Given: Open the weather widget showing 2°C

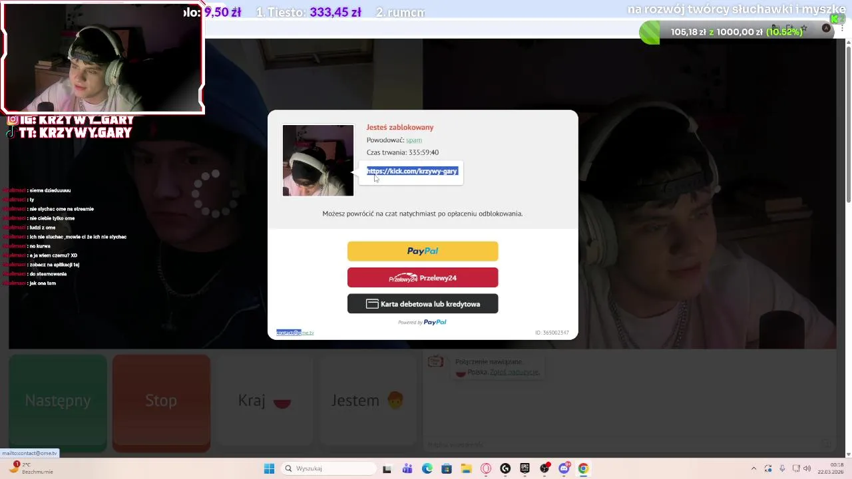Looking at the screenshot, I should point(30,468).
